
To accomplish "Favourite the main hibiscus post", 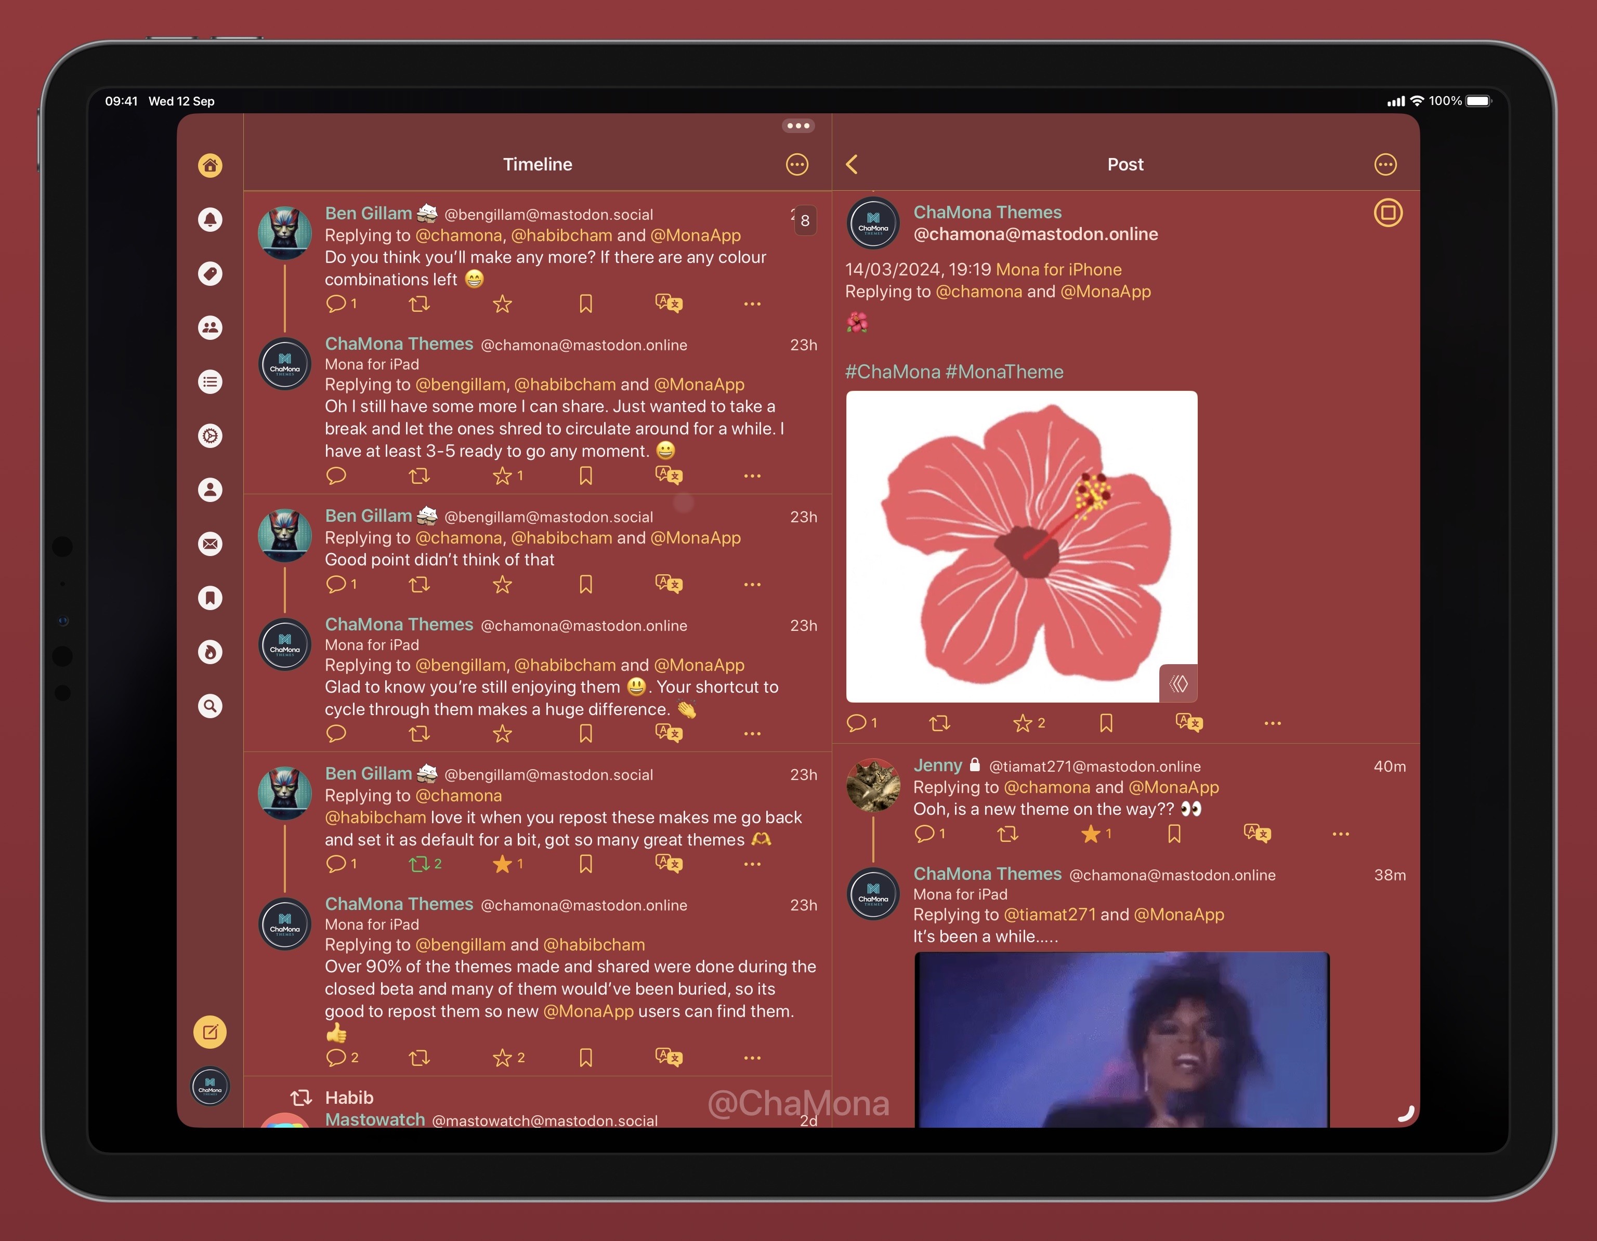I will click(x=1028, y=723).
